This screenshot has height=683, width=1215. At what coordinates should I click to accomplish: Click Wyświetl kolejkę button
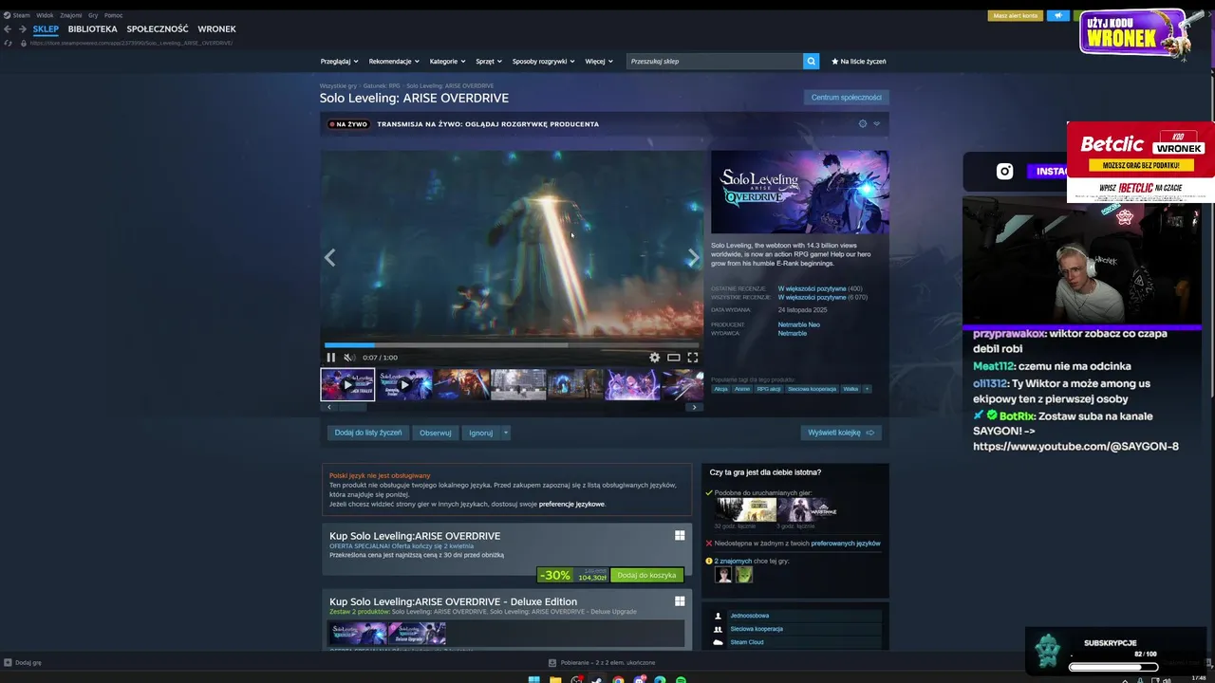coord(841,433)
